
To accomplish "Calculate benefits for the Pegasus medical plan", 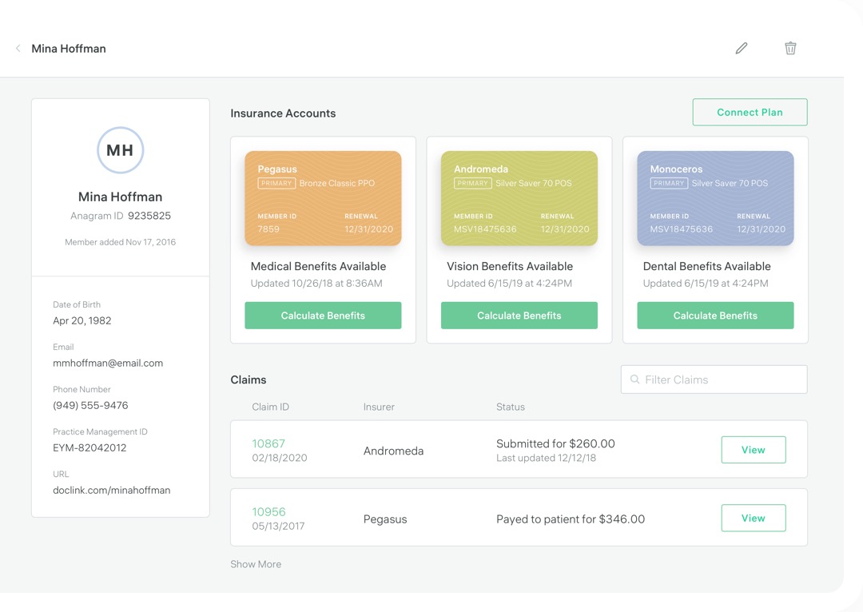I will coord(323,316).
